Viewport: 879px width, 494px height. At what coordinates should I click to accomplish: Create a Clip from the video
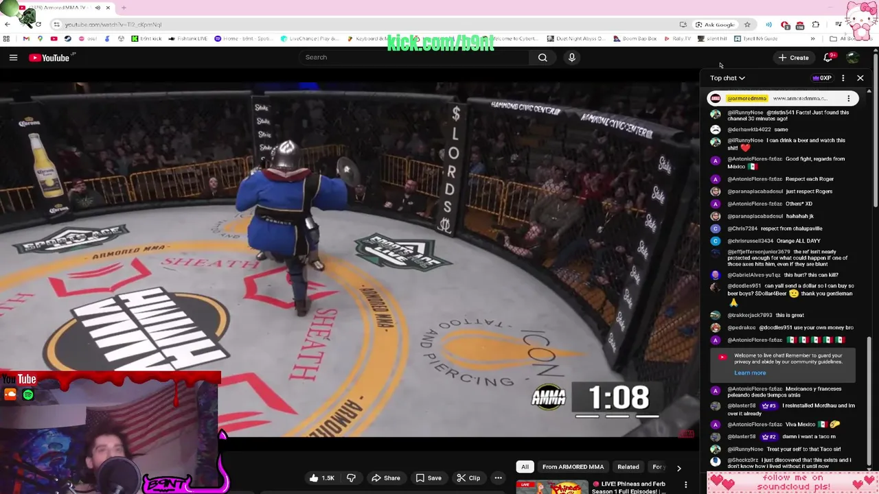[468, 478]
